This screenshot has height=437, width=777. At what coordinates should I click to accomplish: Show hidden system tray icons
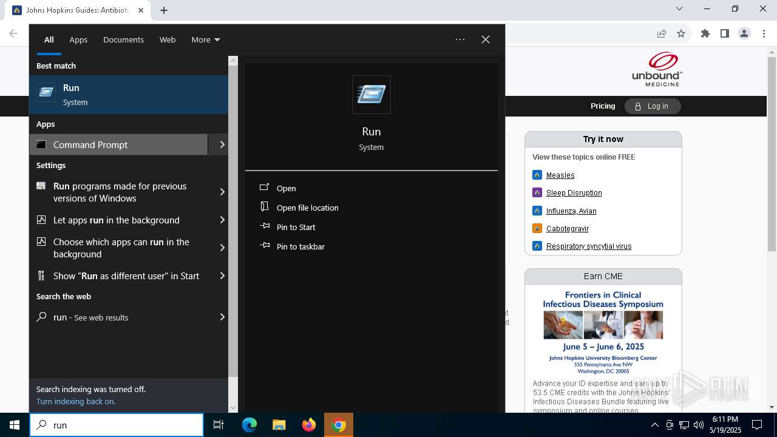point(654,425)
